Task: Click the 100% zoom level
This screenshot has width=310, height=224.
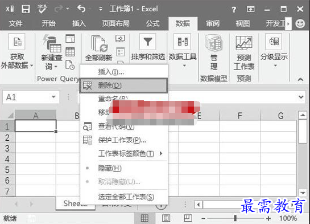Action: [x=288, y=218]
